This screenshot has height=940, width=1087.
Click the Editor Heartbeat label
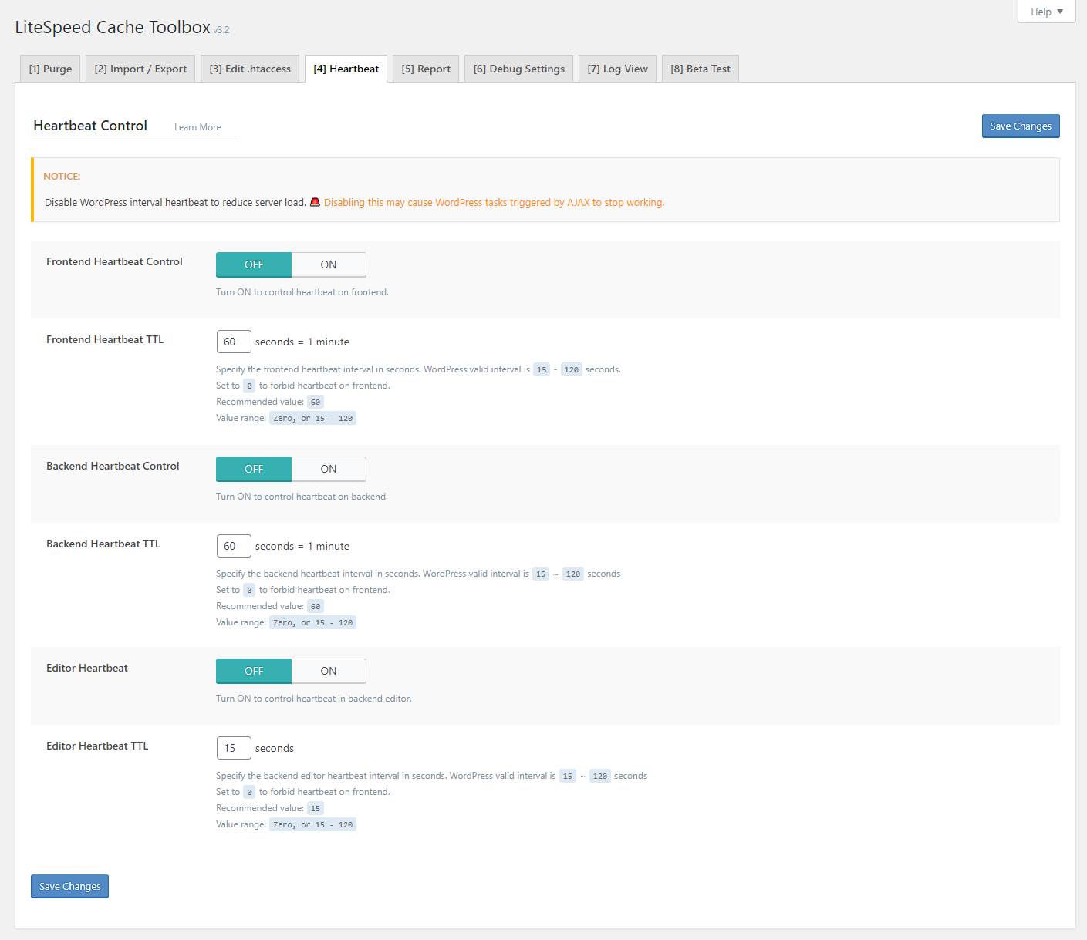[x=87, y=668]
